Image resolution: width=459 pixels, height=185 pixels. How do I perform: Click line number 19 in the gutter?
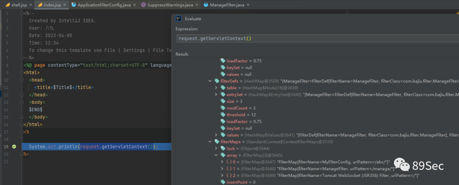pos(6,147)
